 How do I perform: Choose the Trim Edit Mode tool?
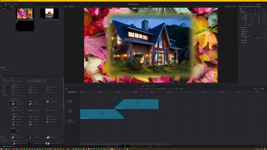(x=142, y=89)
